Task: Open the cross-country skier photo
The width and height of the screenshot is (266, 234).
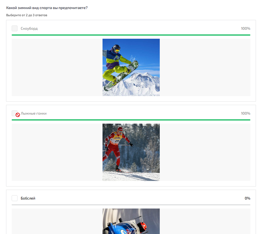Action: pyautogui.click(x=131, y=152)
